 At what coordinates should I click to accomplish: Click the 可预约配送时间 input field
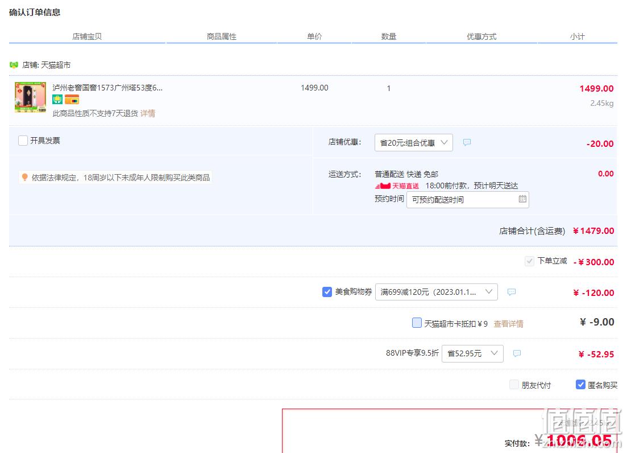tap(467, 199)
